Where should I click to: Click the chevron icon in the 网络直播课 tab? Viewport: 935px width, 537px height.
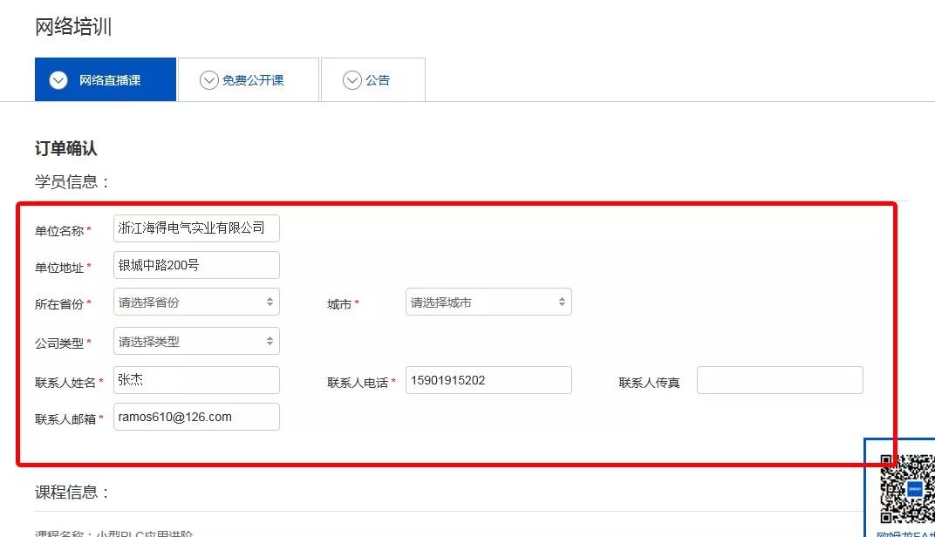(58, 80)
